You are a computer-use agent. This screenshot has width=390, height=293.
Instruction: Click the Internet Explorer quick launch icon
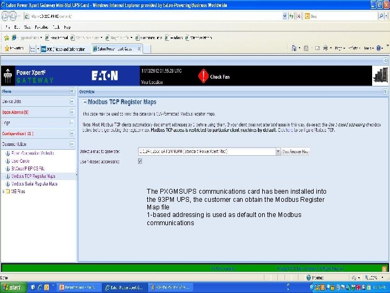coord(40,288)
